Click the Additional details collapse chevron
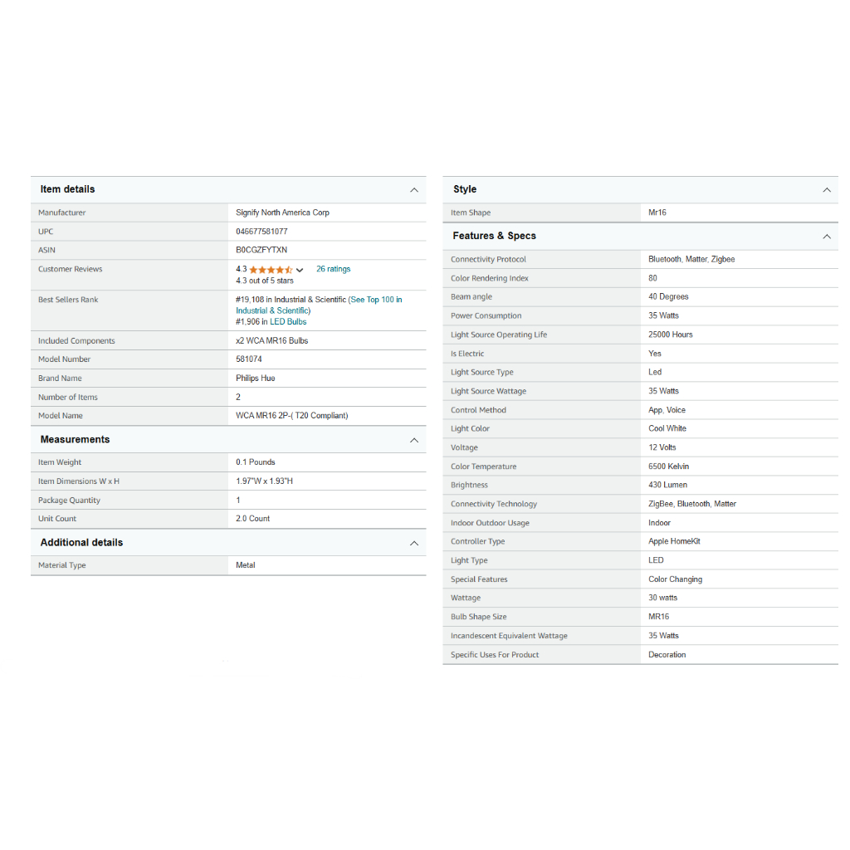Screen dimensions: 850x850 tap(413, 543)
